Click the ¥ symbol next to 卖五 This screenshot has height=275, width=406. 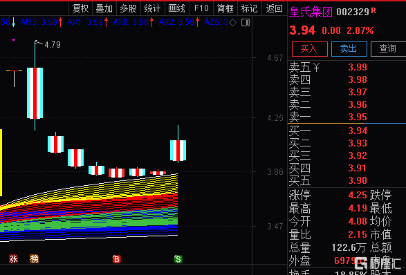(x=316, y=68)
